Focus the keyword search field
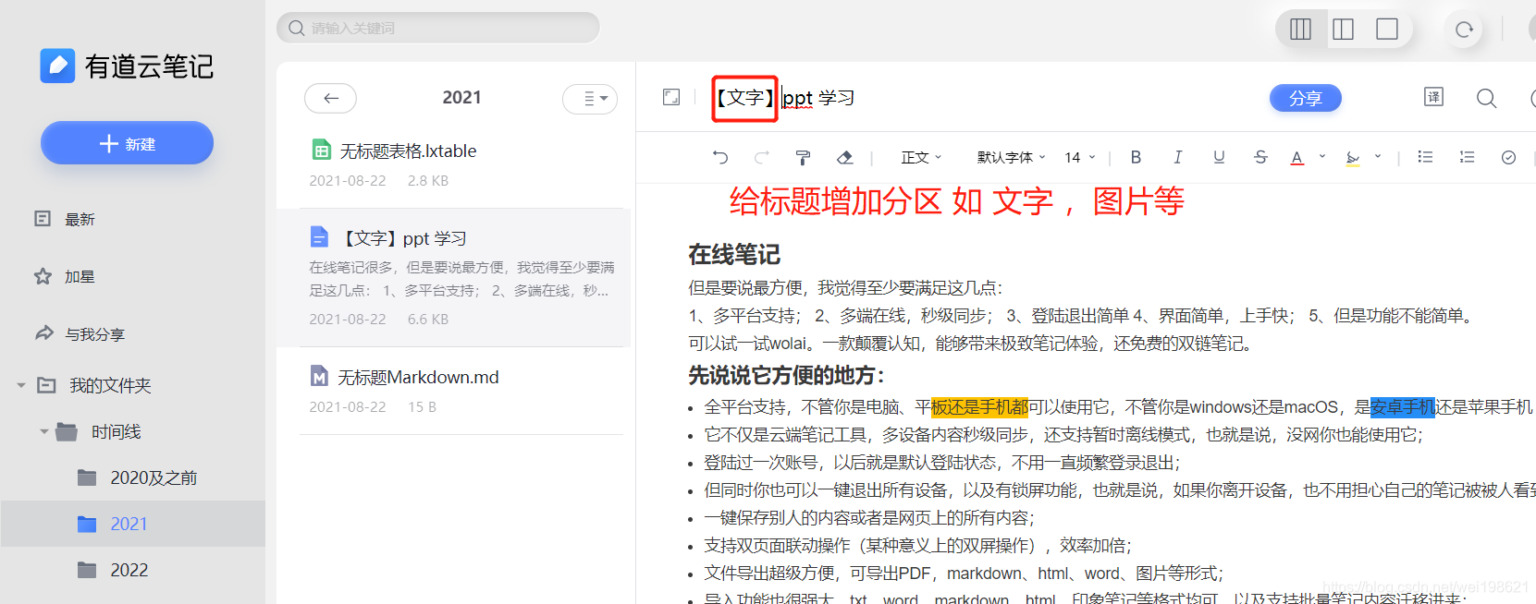1536x604 pixels. 438,28
